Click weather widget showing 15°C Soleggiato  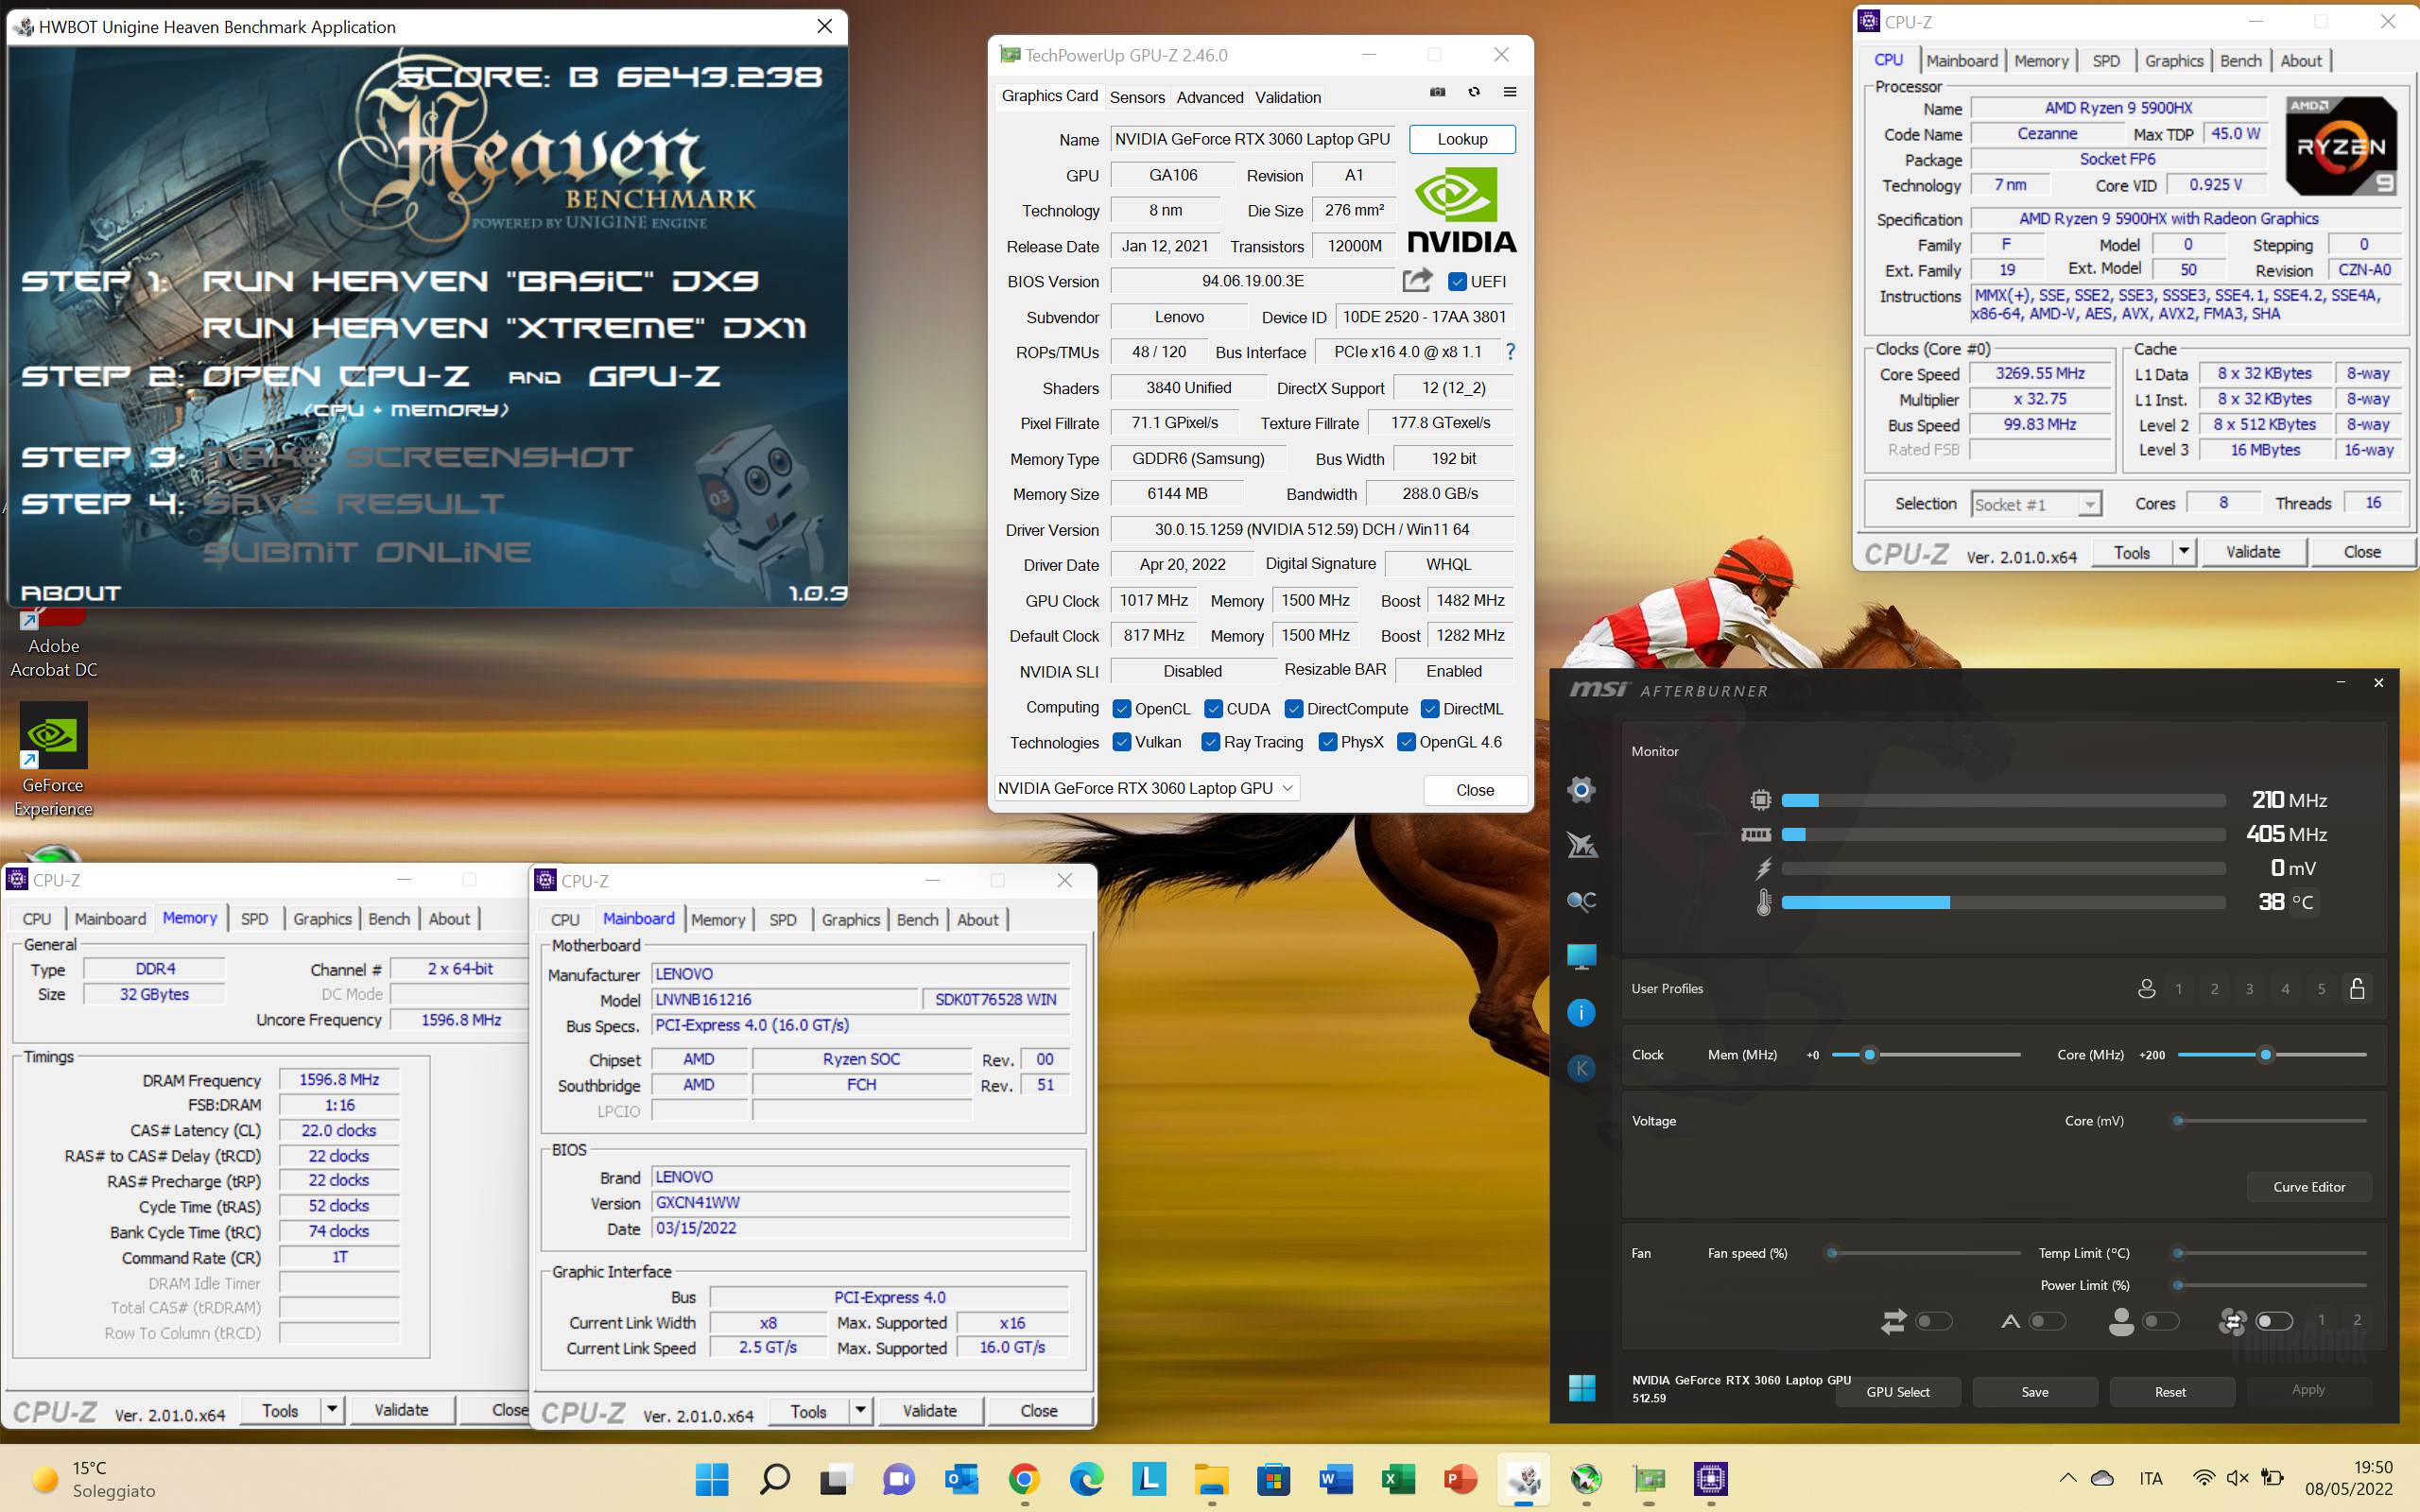pos(93,1478)
